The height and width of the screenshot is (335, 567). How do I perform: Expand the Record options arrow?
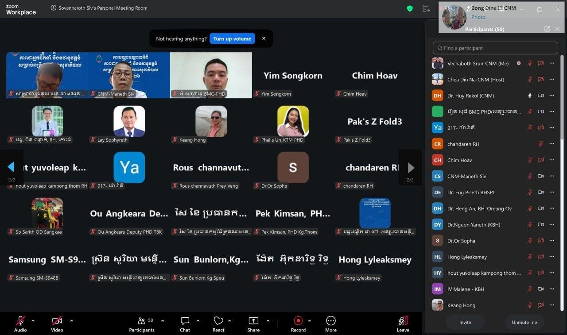(x=309, y=321)
